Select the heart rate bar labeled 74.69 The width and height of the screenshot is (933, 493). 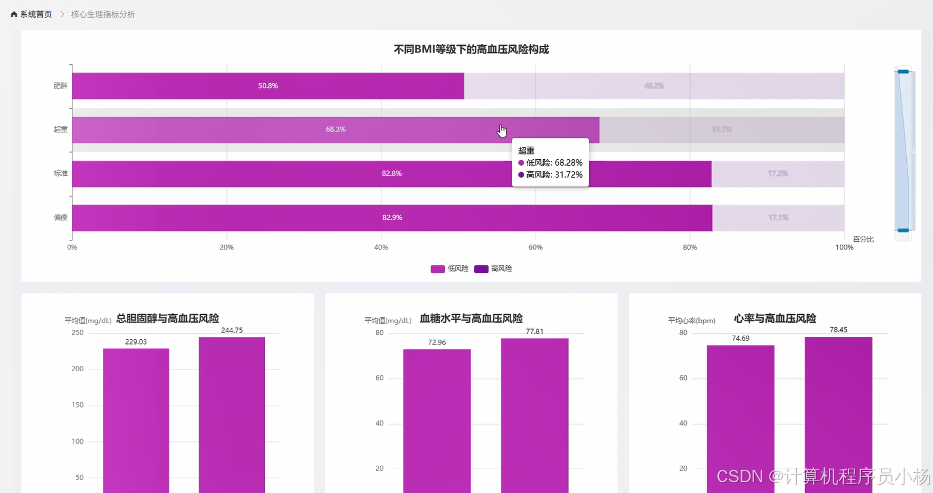click(740, 419)
